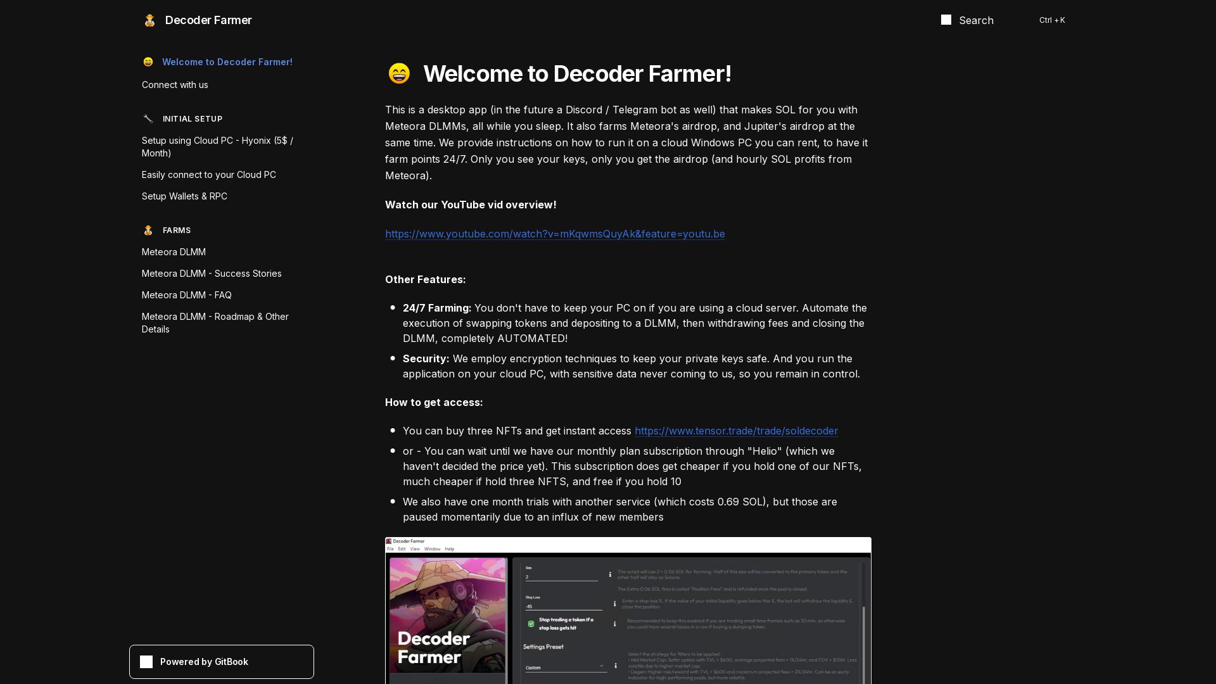Click the wrench icon next to INITIAL SETUP
This screenshot has height=684, width=1216.
click(148, 118)
